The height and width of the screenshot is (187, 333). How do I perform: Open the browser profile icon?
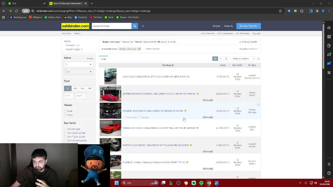[x=317, y=11]
